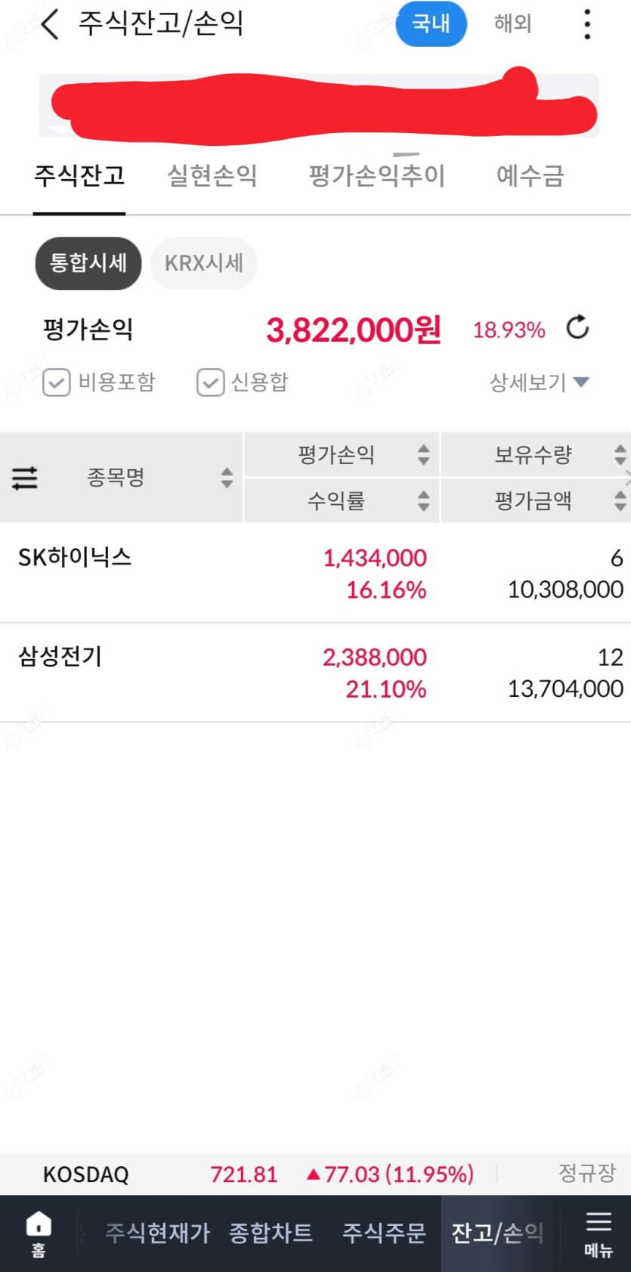The height and width of the screenshot is (1272, 631).
Task: Sort the 평가금액 column arrows
Action: point(620,500)
